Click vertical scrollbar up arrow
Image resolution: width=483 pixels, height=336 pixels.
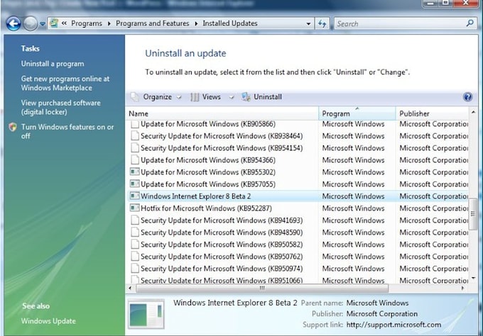pyautogui.click(x=473, y=112)
